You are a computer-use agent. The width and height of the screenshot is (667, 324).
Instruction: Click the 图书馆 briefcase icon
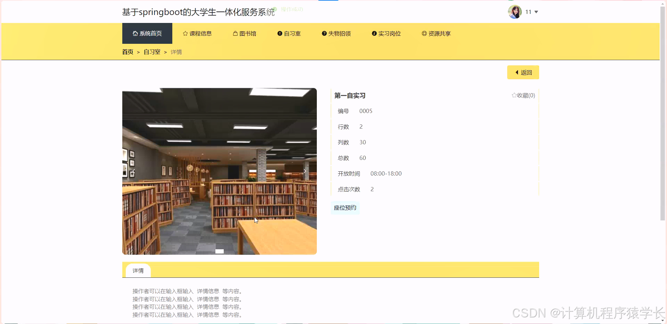pos(235,33)
